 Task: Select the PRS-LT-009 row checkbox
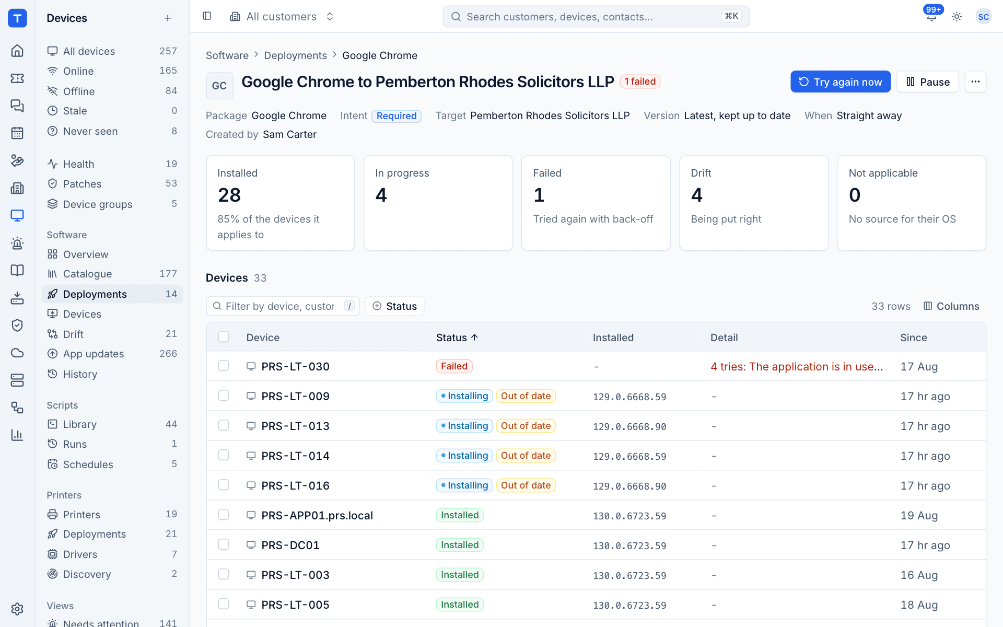point(224,396)
